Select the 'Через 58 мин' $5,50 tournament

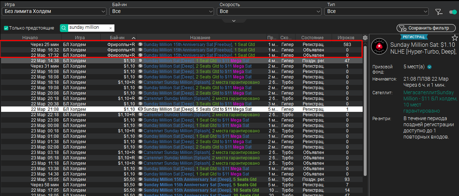[182, 185]
